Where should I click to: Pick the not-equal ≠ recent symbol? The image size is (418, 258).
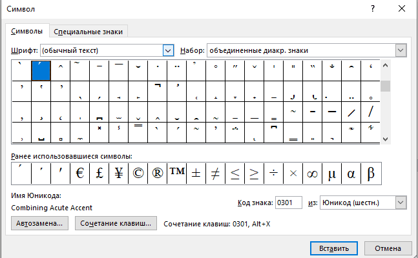(x=215, y=174)
